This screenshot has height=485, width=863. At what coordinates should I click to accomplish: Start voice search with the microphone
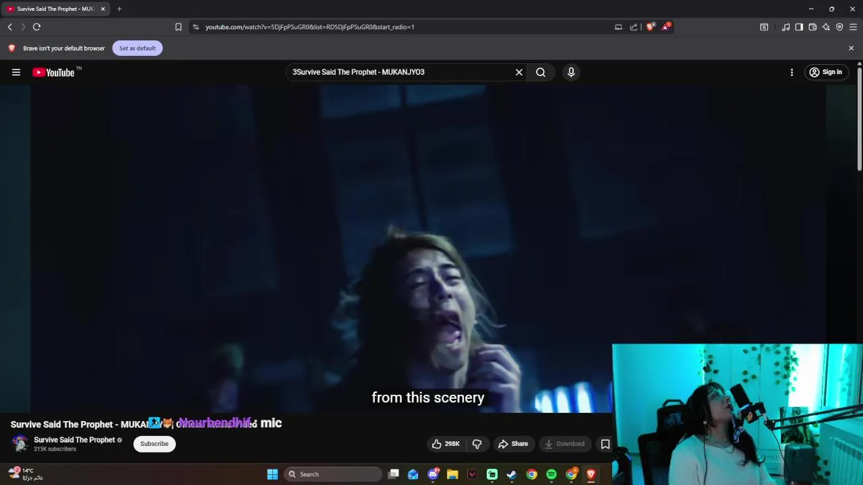(571, 72)
